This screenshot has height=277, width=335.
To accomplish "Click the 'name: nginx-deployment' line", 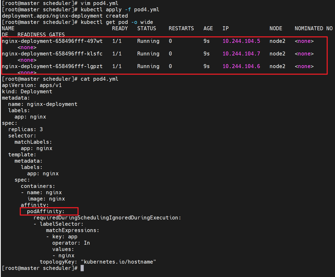I will click(43, 104).
